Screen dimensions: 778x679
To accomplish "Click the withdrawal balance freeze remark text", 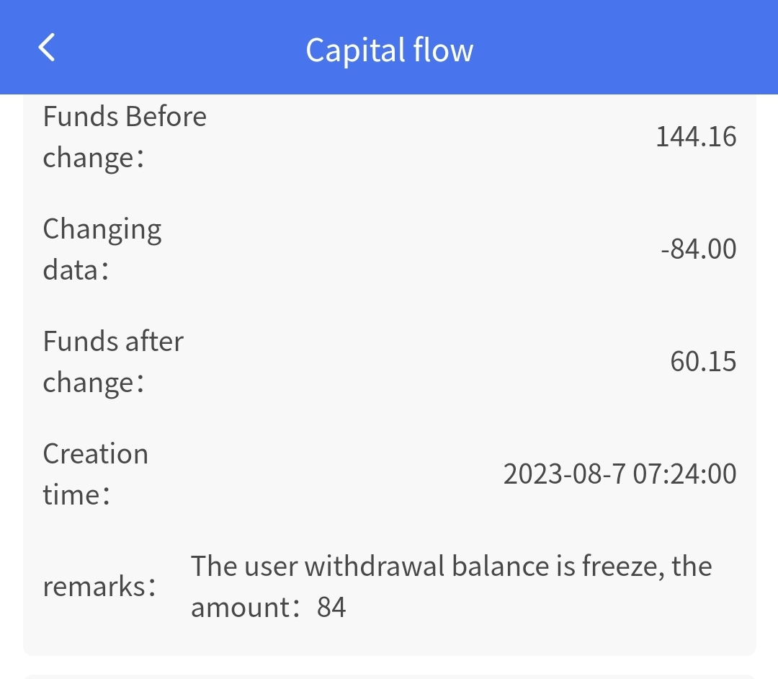I will [451, 567].
